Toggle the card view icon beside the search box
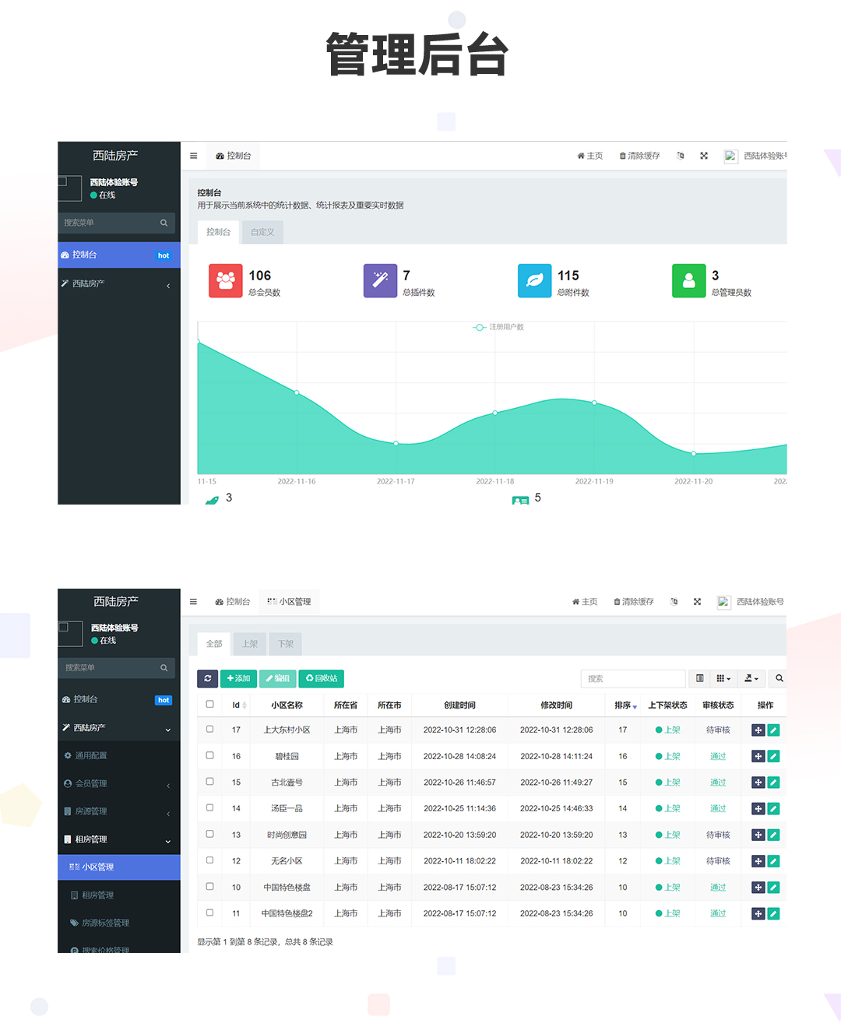The image size is (841, 1034). (699, 678)
